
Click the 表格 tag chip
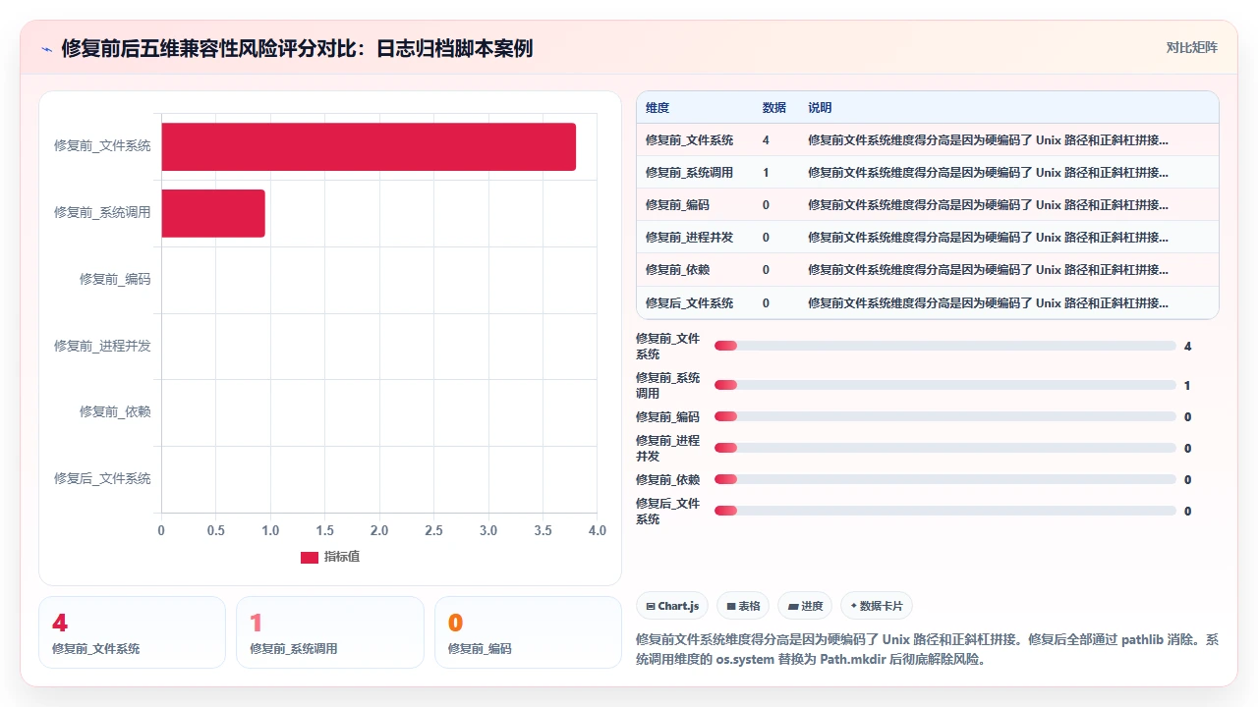(741, 606)
